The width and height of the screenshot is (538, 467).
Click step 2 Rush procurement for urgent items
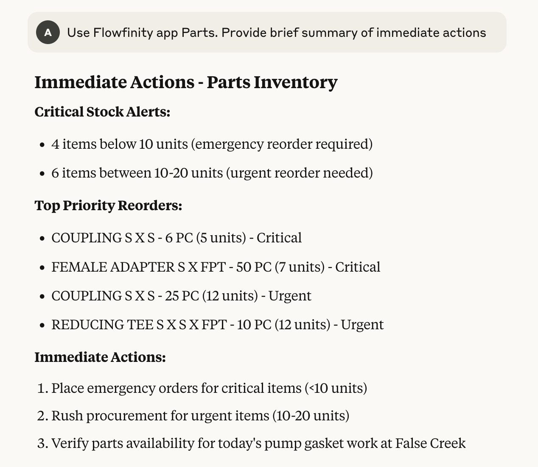tap(200, 416)
